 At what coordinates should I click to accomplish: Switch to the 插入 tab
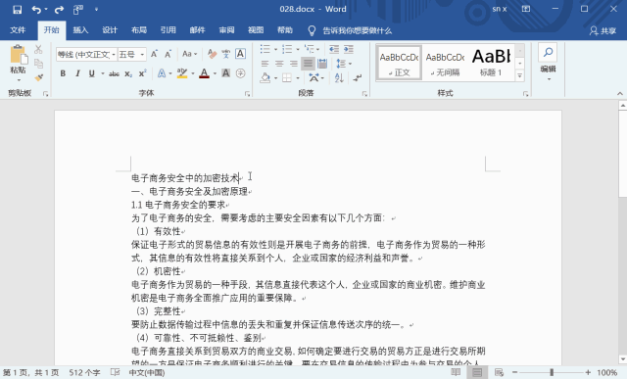(80, 30)
